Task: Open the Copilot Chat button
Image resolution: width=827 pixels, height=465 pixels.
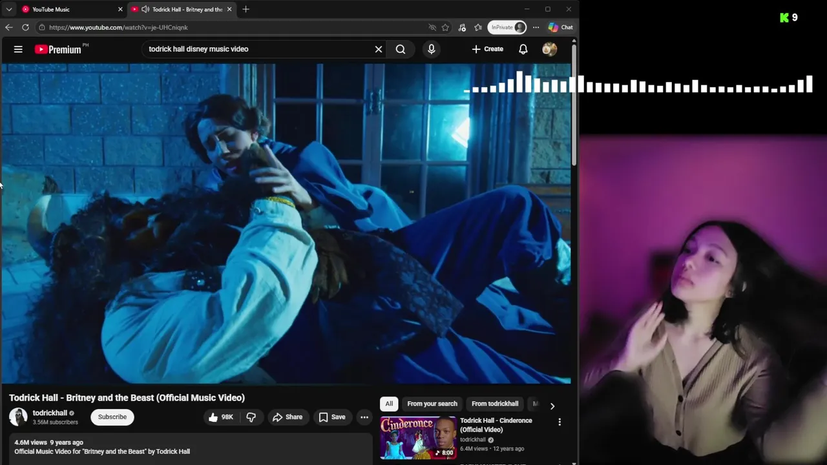Action: pos(560,27)
